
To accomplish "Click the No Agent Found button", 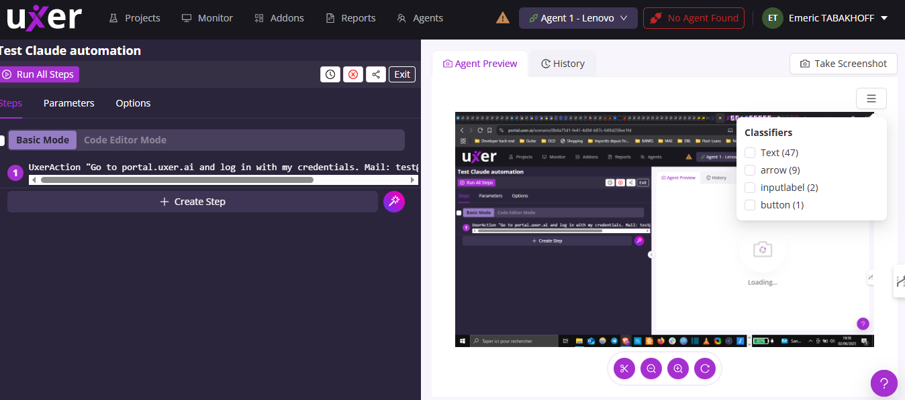I will [x=694, y=18].
